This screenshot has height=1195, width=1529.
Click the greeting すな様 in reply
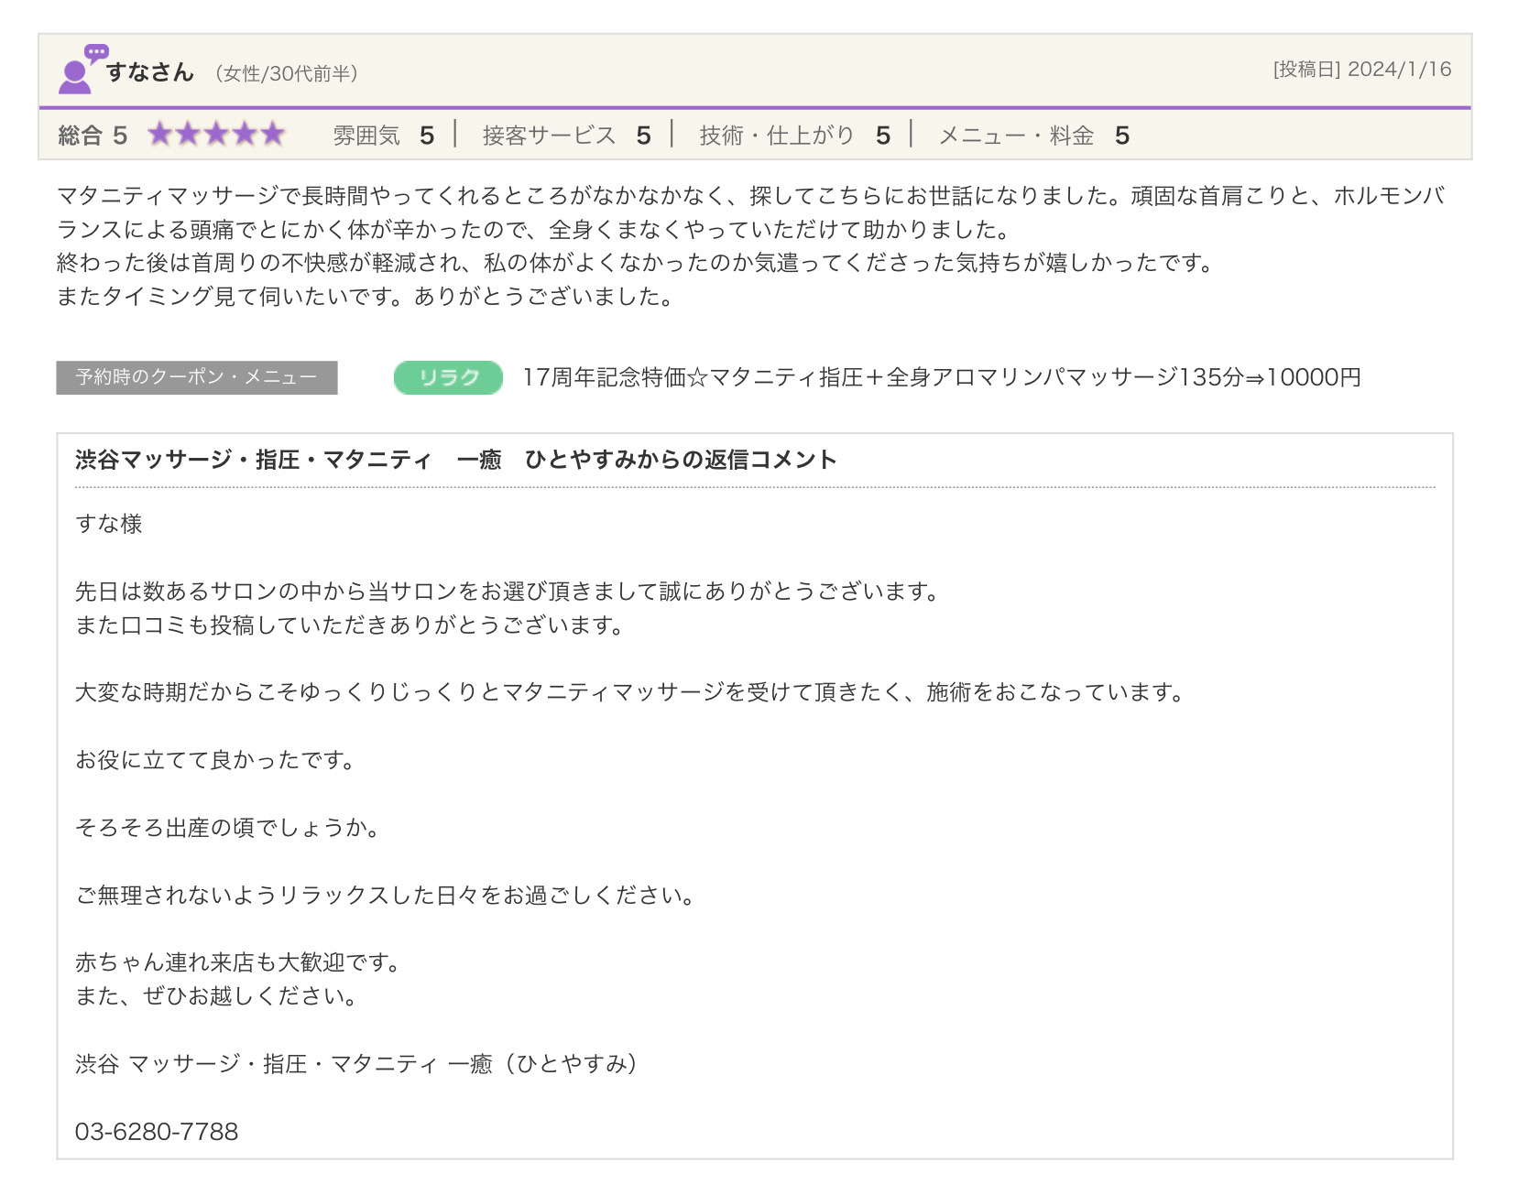109,524
